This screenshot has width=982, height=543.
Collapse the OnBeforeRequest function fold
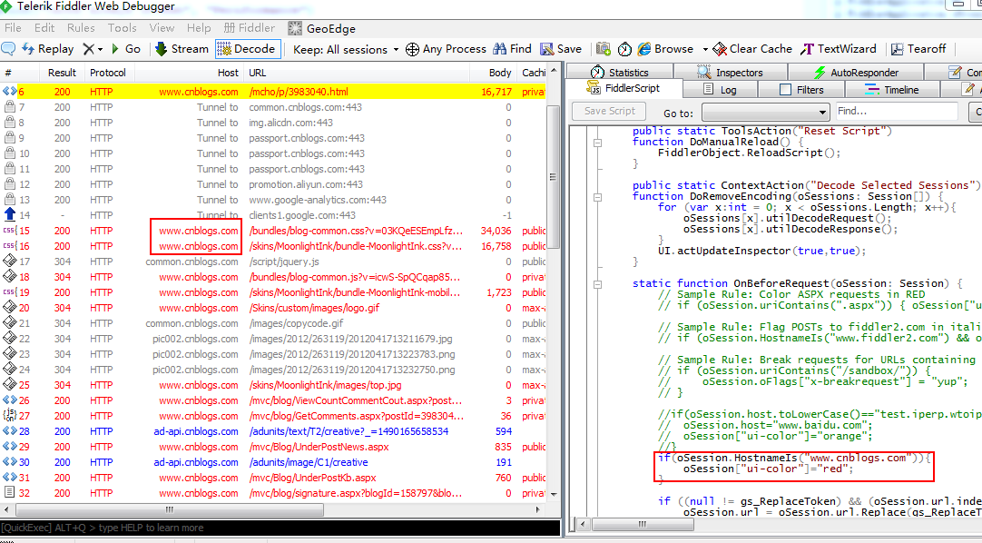point(597,283)
